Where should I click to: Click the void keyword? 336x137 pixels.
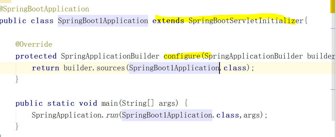88,103
